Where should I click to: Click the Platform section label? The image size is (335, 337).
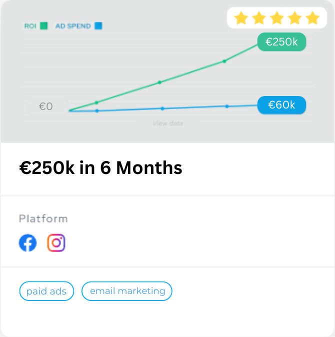coord(43,219)
